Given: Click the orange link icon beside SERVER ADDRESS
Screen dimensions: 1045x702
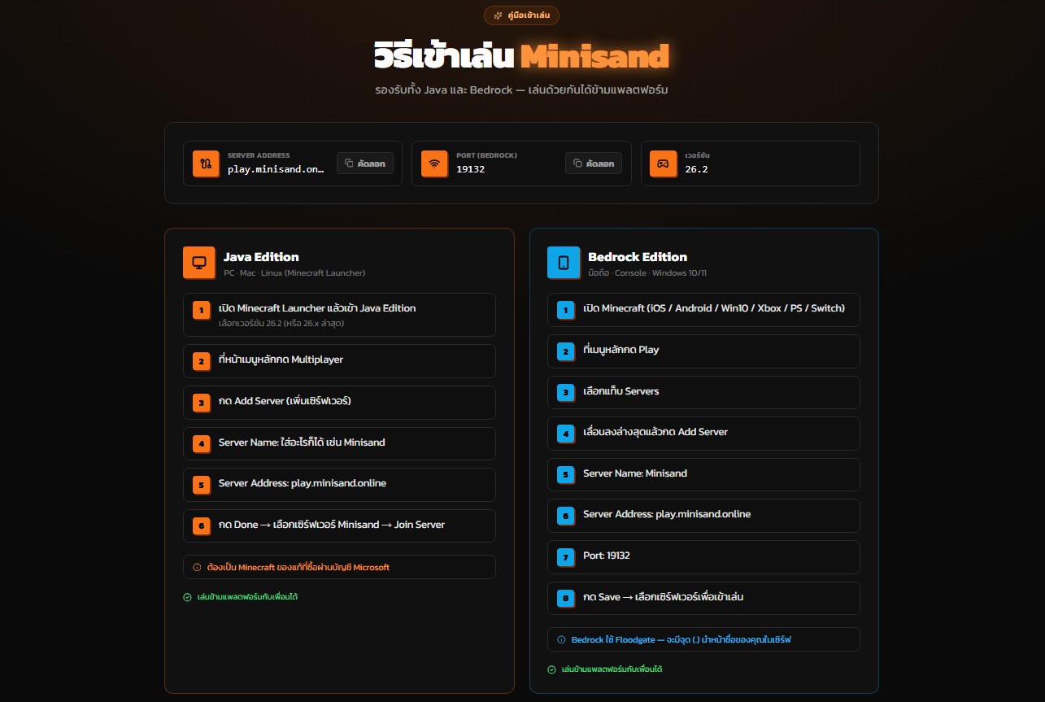Looking at the screenshot, I should point(207,164).
